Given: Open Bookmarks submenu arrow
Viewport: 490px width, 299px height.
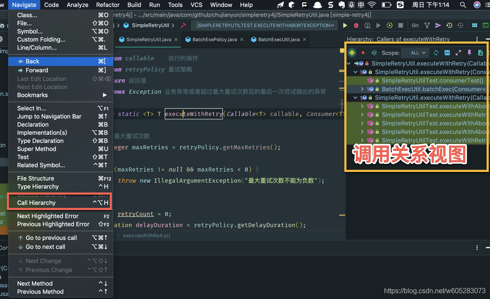Looking at the screenshot, I should point(105,95).
